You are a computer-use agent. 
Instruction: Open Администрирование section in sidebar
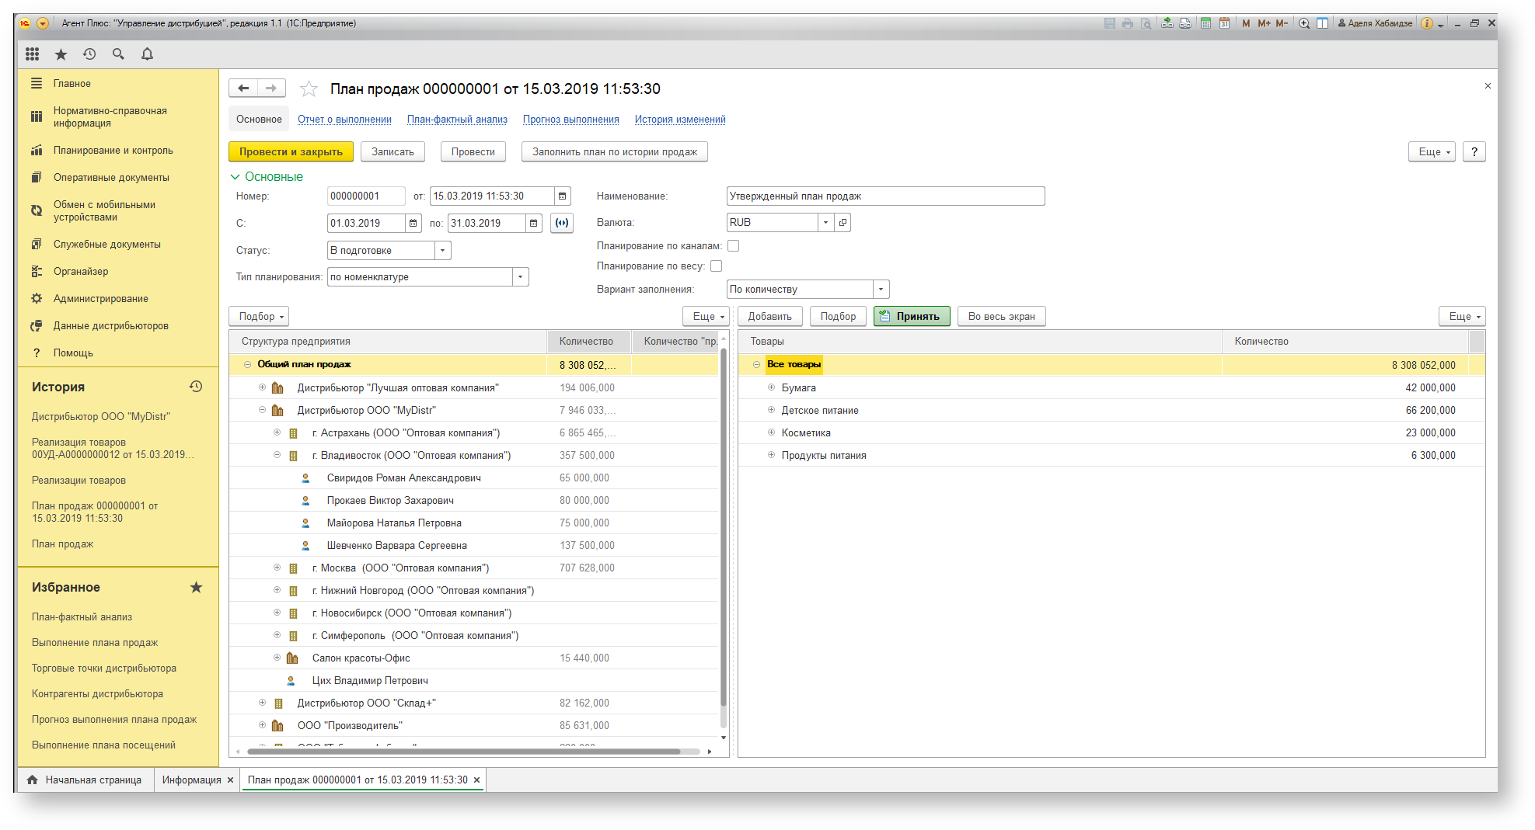coord(101,298)
